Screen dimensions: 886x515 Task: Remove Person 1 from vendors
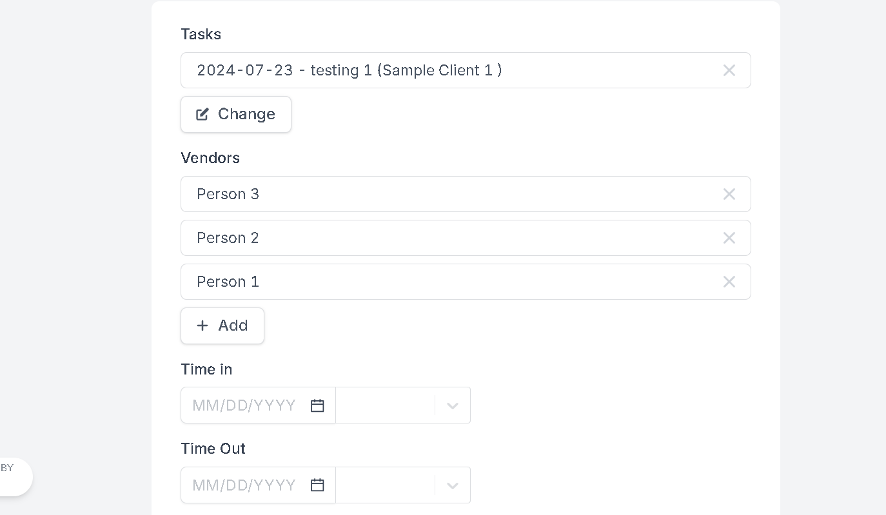pos(729,282)
